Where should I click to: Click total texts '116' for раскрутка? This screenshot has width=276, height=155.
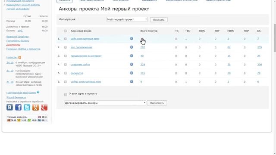pyautogui.click(x=143, y=73)
